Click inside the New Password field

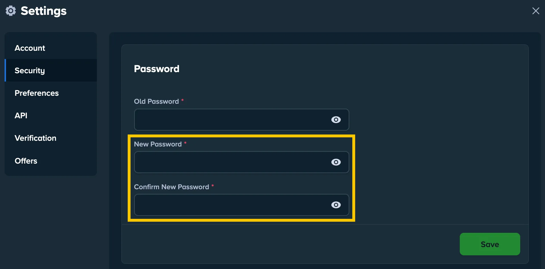tap(228, 162)
